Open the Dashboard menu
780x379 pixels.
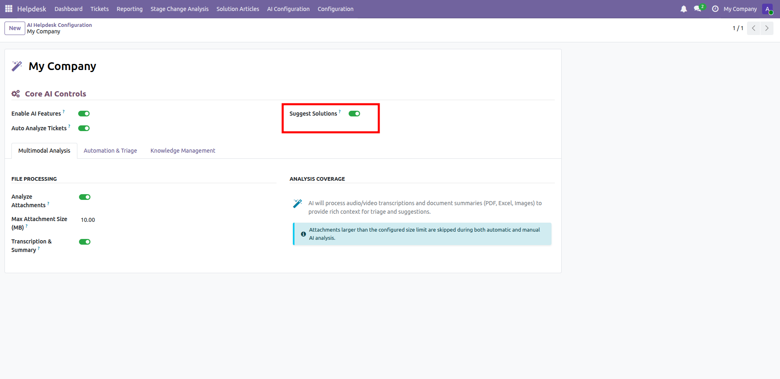pos(68,9)
